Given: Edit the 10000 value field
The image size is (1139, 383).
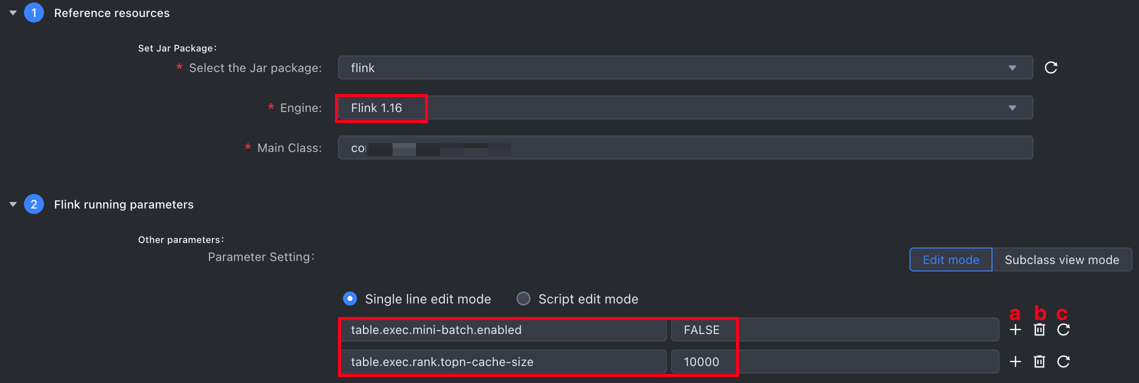Looking at the screenshot, I should [x=835, y=362].
